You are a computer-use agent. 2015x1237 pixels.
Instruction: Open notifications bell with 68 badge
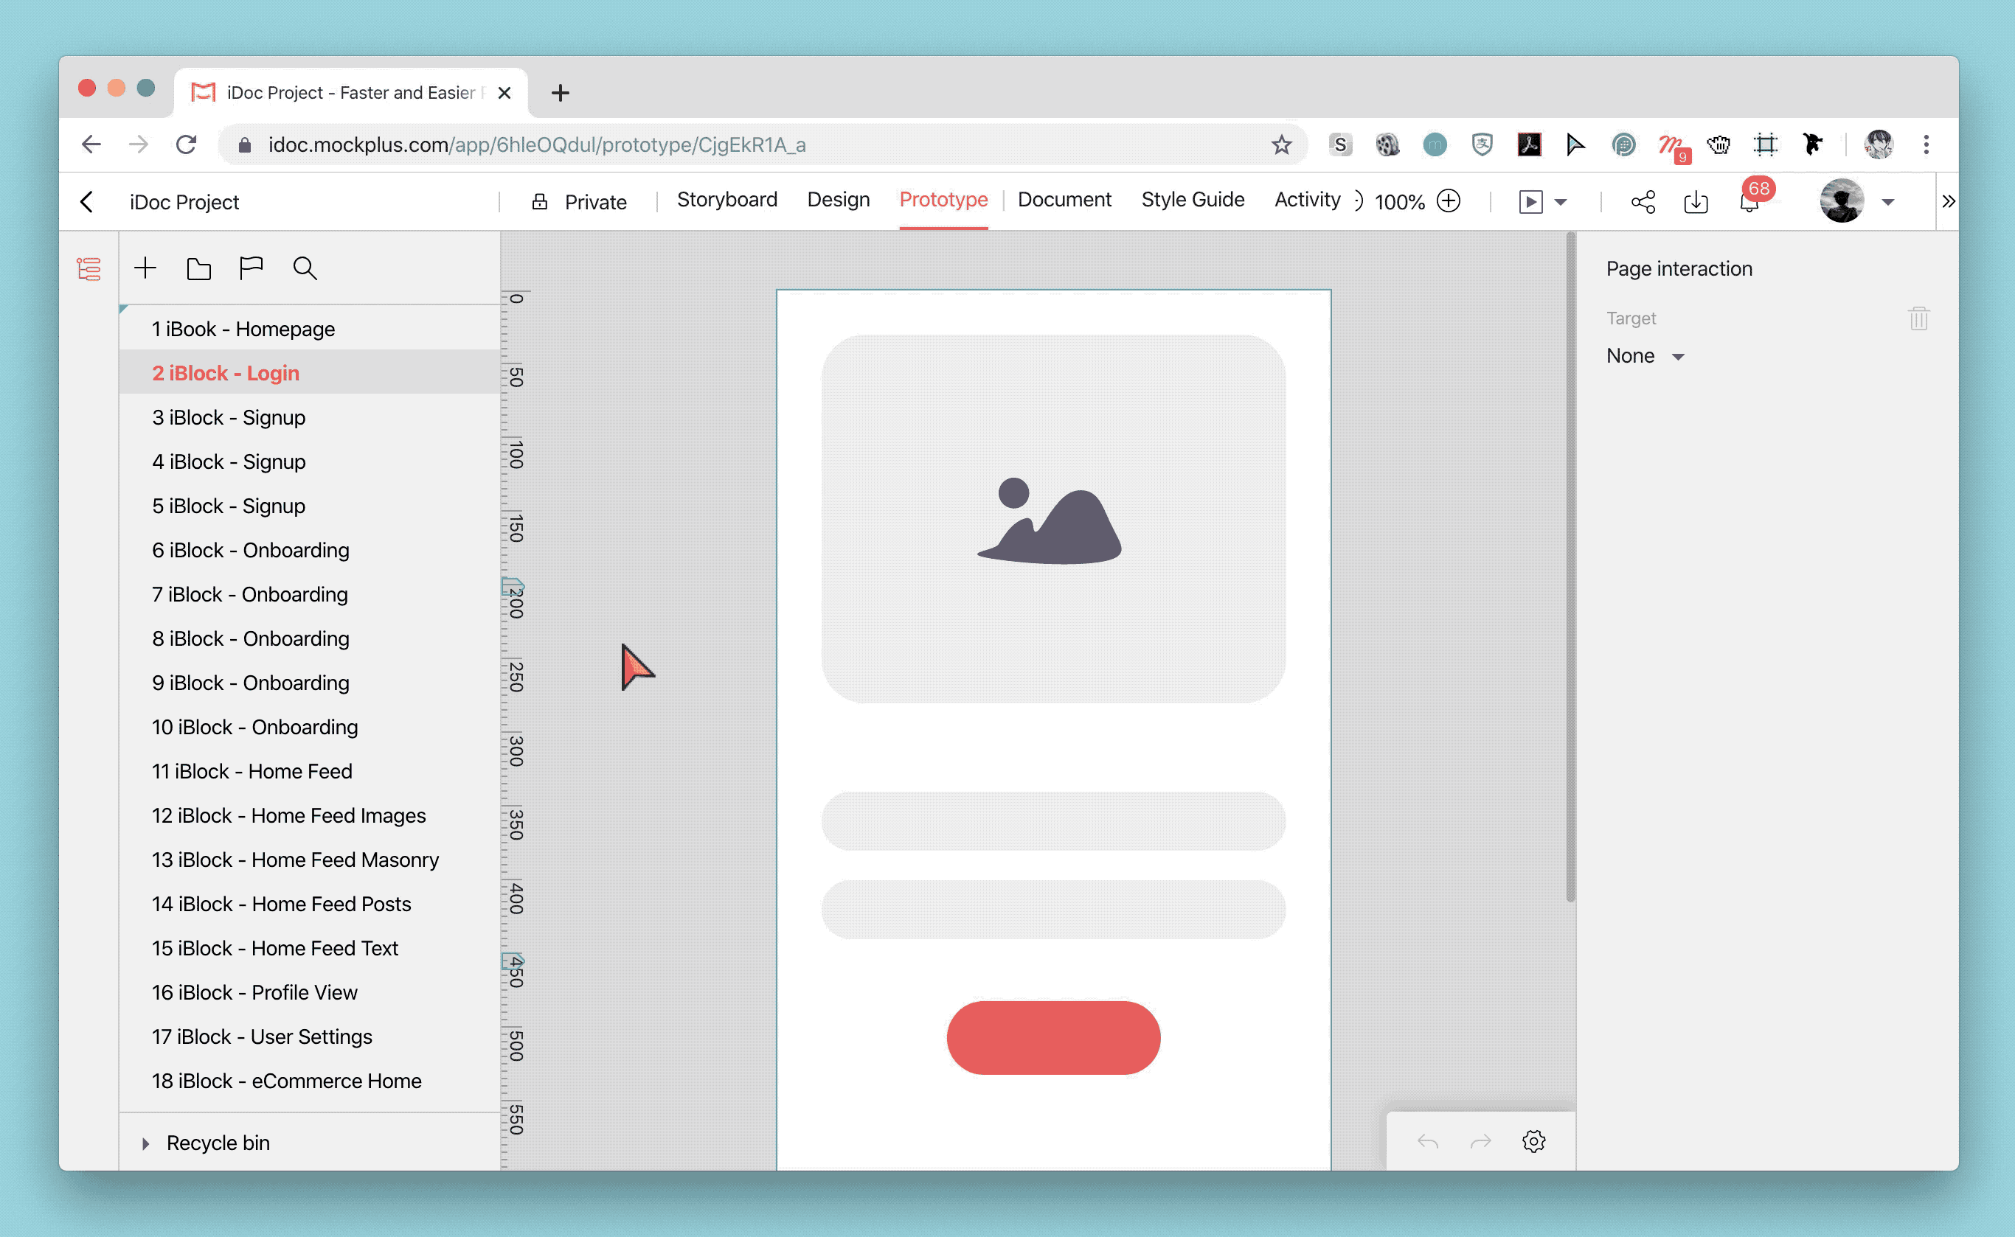1749,200
